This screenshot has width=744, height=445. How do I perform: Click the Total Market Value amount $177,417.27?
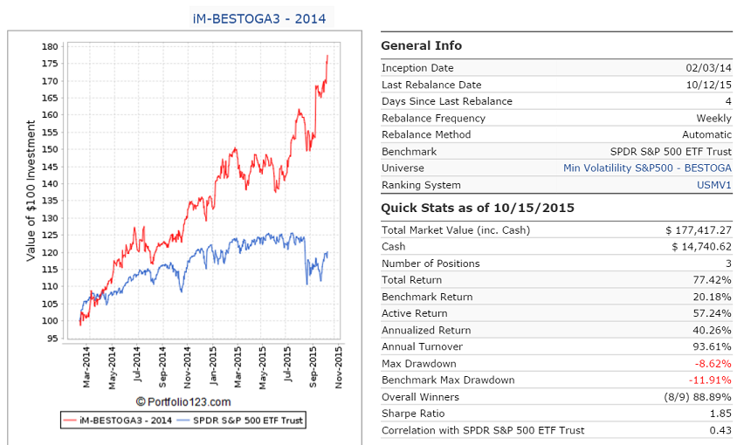pyautogui.click(x=699, y=230)
